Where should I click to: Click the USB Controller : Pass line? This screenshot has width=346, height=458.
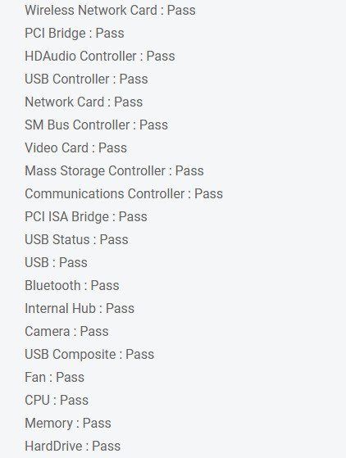click(87, 79)
